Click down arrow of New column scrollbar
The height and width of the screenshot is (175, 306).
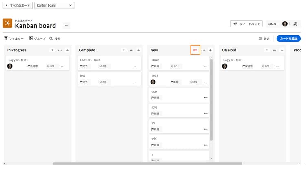click(x=211, y=159)
